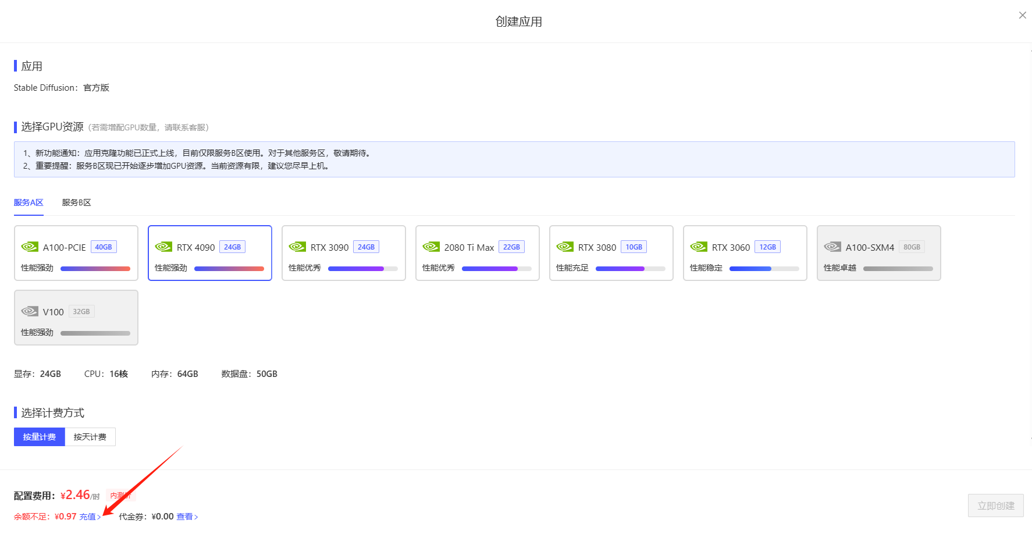Select the RTX 4090 GPU label

[x=196, y=247]
